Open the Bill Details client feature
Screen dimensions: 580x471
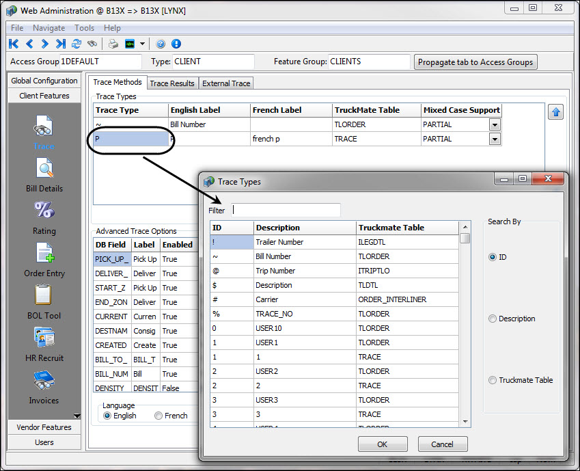pos(44,174)
